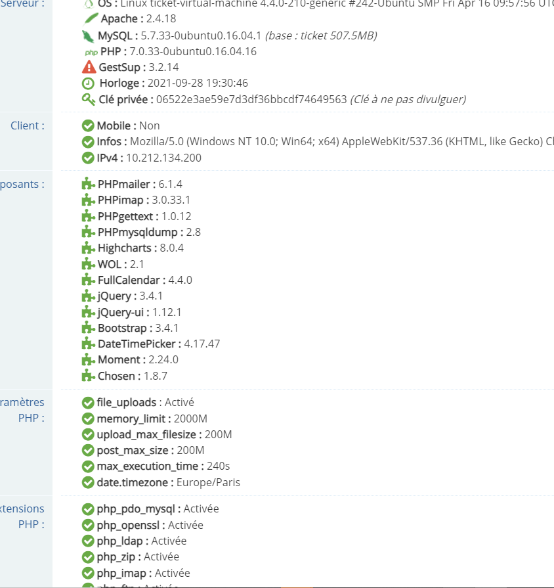
Task: Click the green check next to IPv4
Action: 88,158
